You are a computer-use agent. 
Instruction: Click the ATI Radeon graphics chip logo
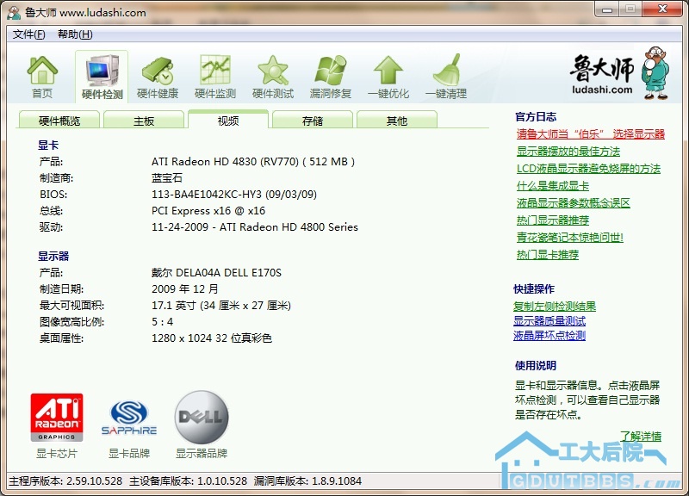pos(57,418)
